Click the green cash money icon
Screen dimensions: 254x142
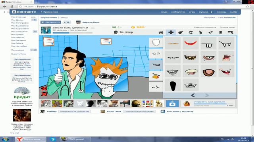point(114,27)
